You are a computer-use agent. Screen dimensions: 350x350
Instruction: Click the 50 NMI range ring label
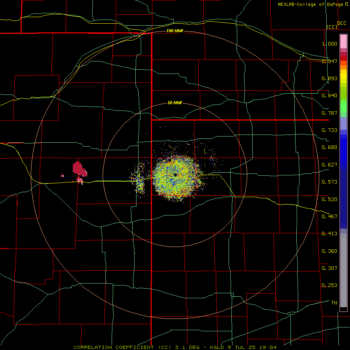tap(175, 103)
